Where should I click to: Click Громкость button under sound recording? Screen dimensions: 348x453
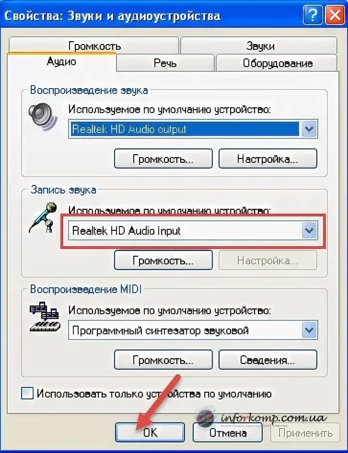click(x=163, y=260)
